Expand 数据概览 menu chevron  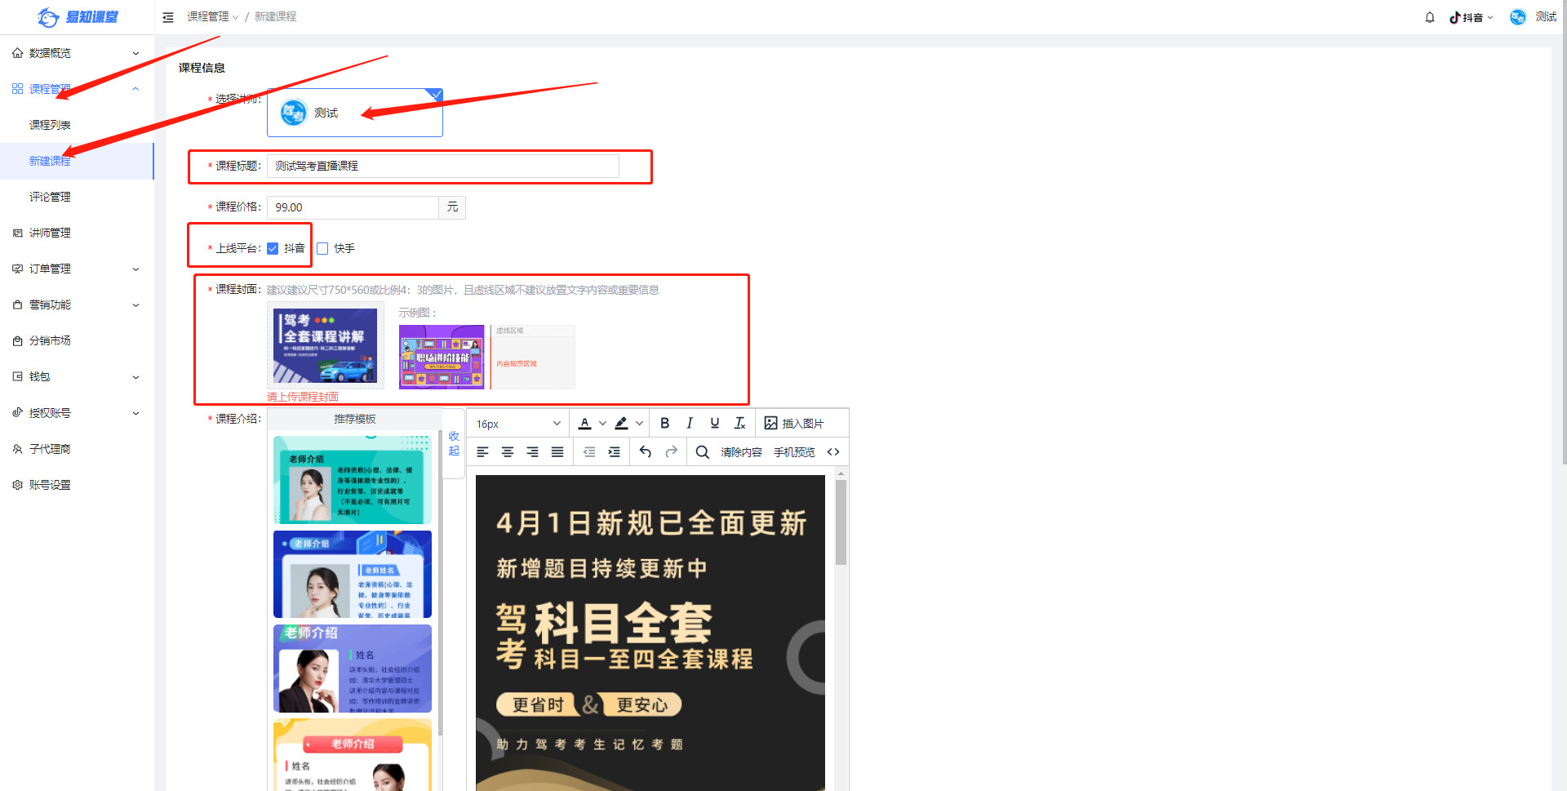pyautogui.click(x=135, y=53)
